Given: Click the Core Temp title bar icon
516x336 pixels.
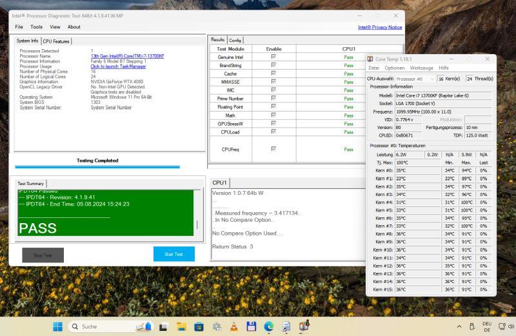Looking at the screenshot, I should pos(370,59).
